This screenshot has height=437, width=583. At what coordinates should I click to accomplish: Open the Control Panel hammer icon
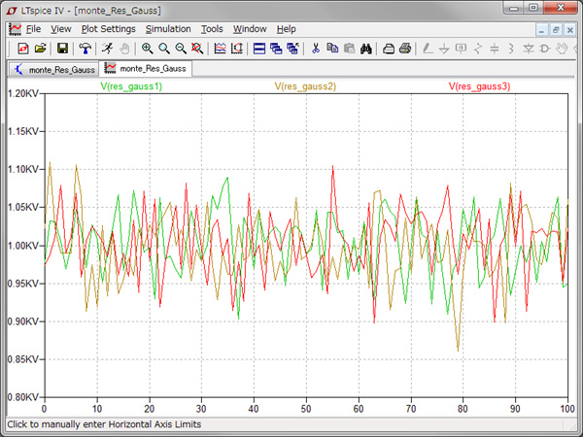(x=85, y=48)
